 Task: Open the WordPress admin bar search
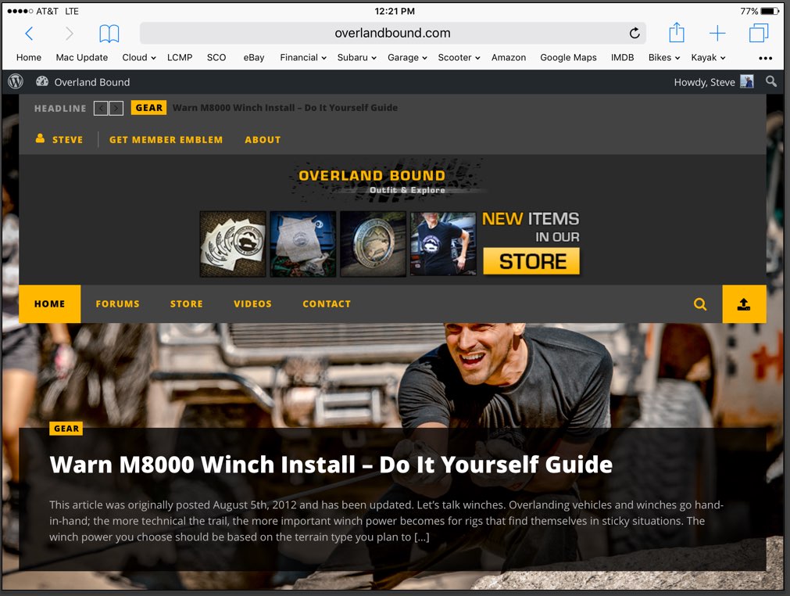tap(770, 81)
